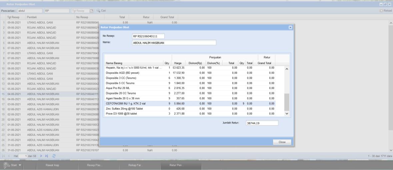
Task: Click the No Resep field in dialog
Action: tap(148, 36)
